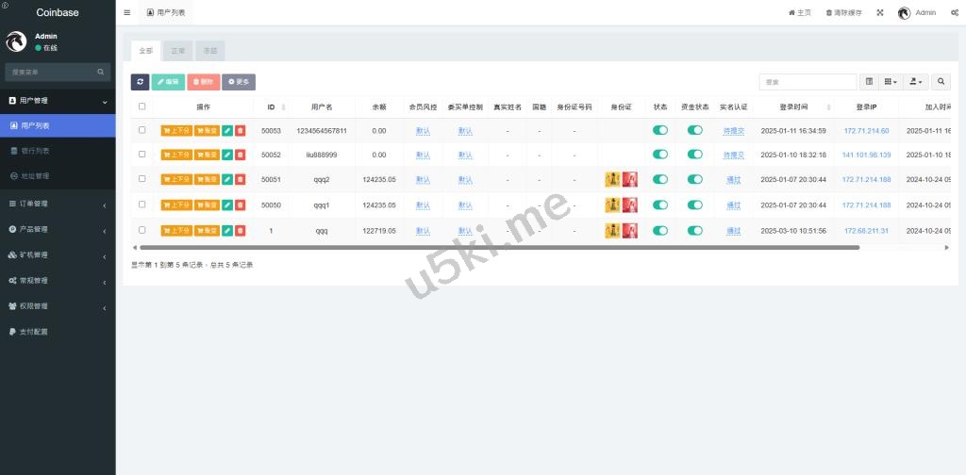The image size is (966, 475).
Task: Click the table's horizontal scrollbar
Action: point(500,247)
